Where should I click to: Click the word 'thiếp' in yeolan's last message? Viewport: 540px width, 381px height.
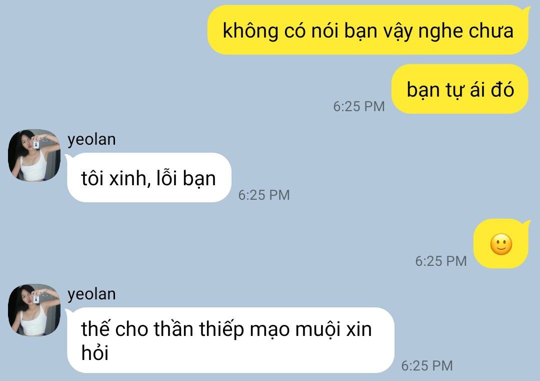coord(221,329)
